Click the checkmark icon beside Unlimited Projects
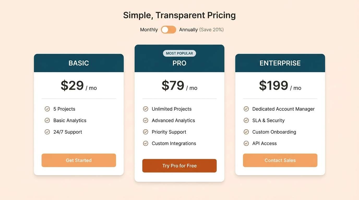The width and height of the screenshot is (359, 200). [146, 109]
